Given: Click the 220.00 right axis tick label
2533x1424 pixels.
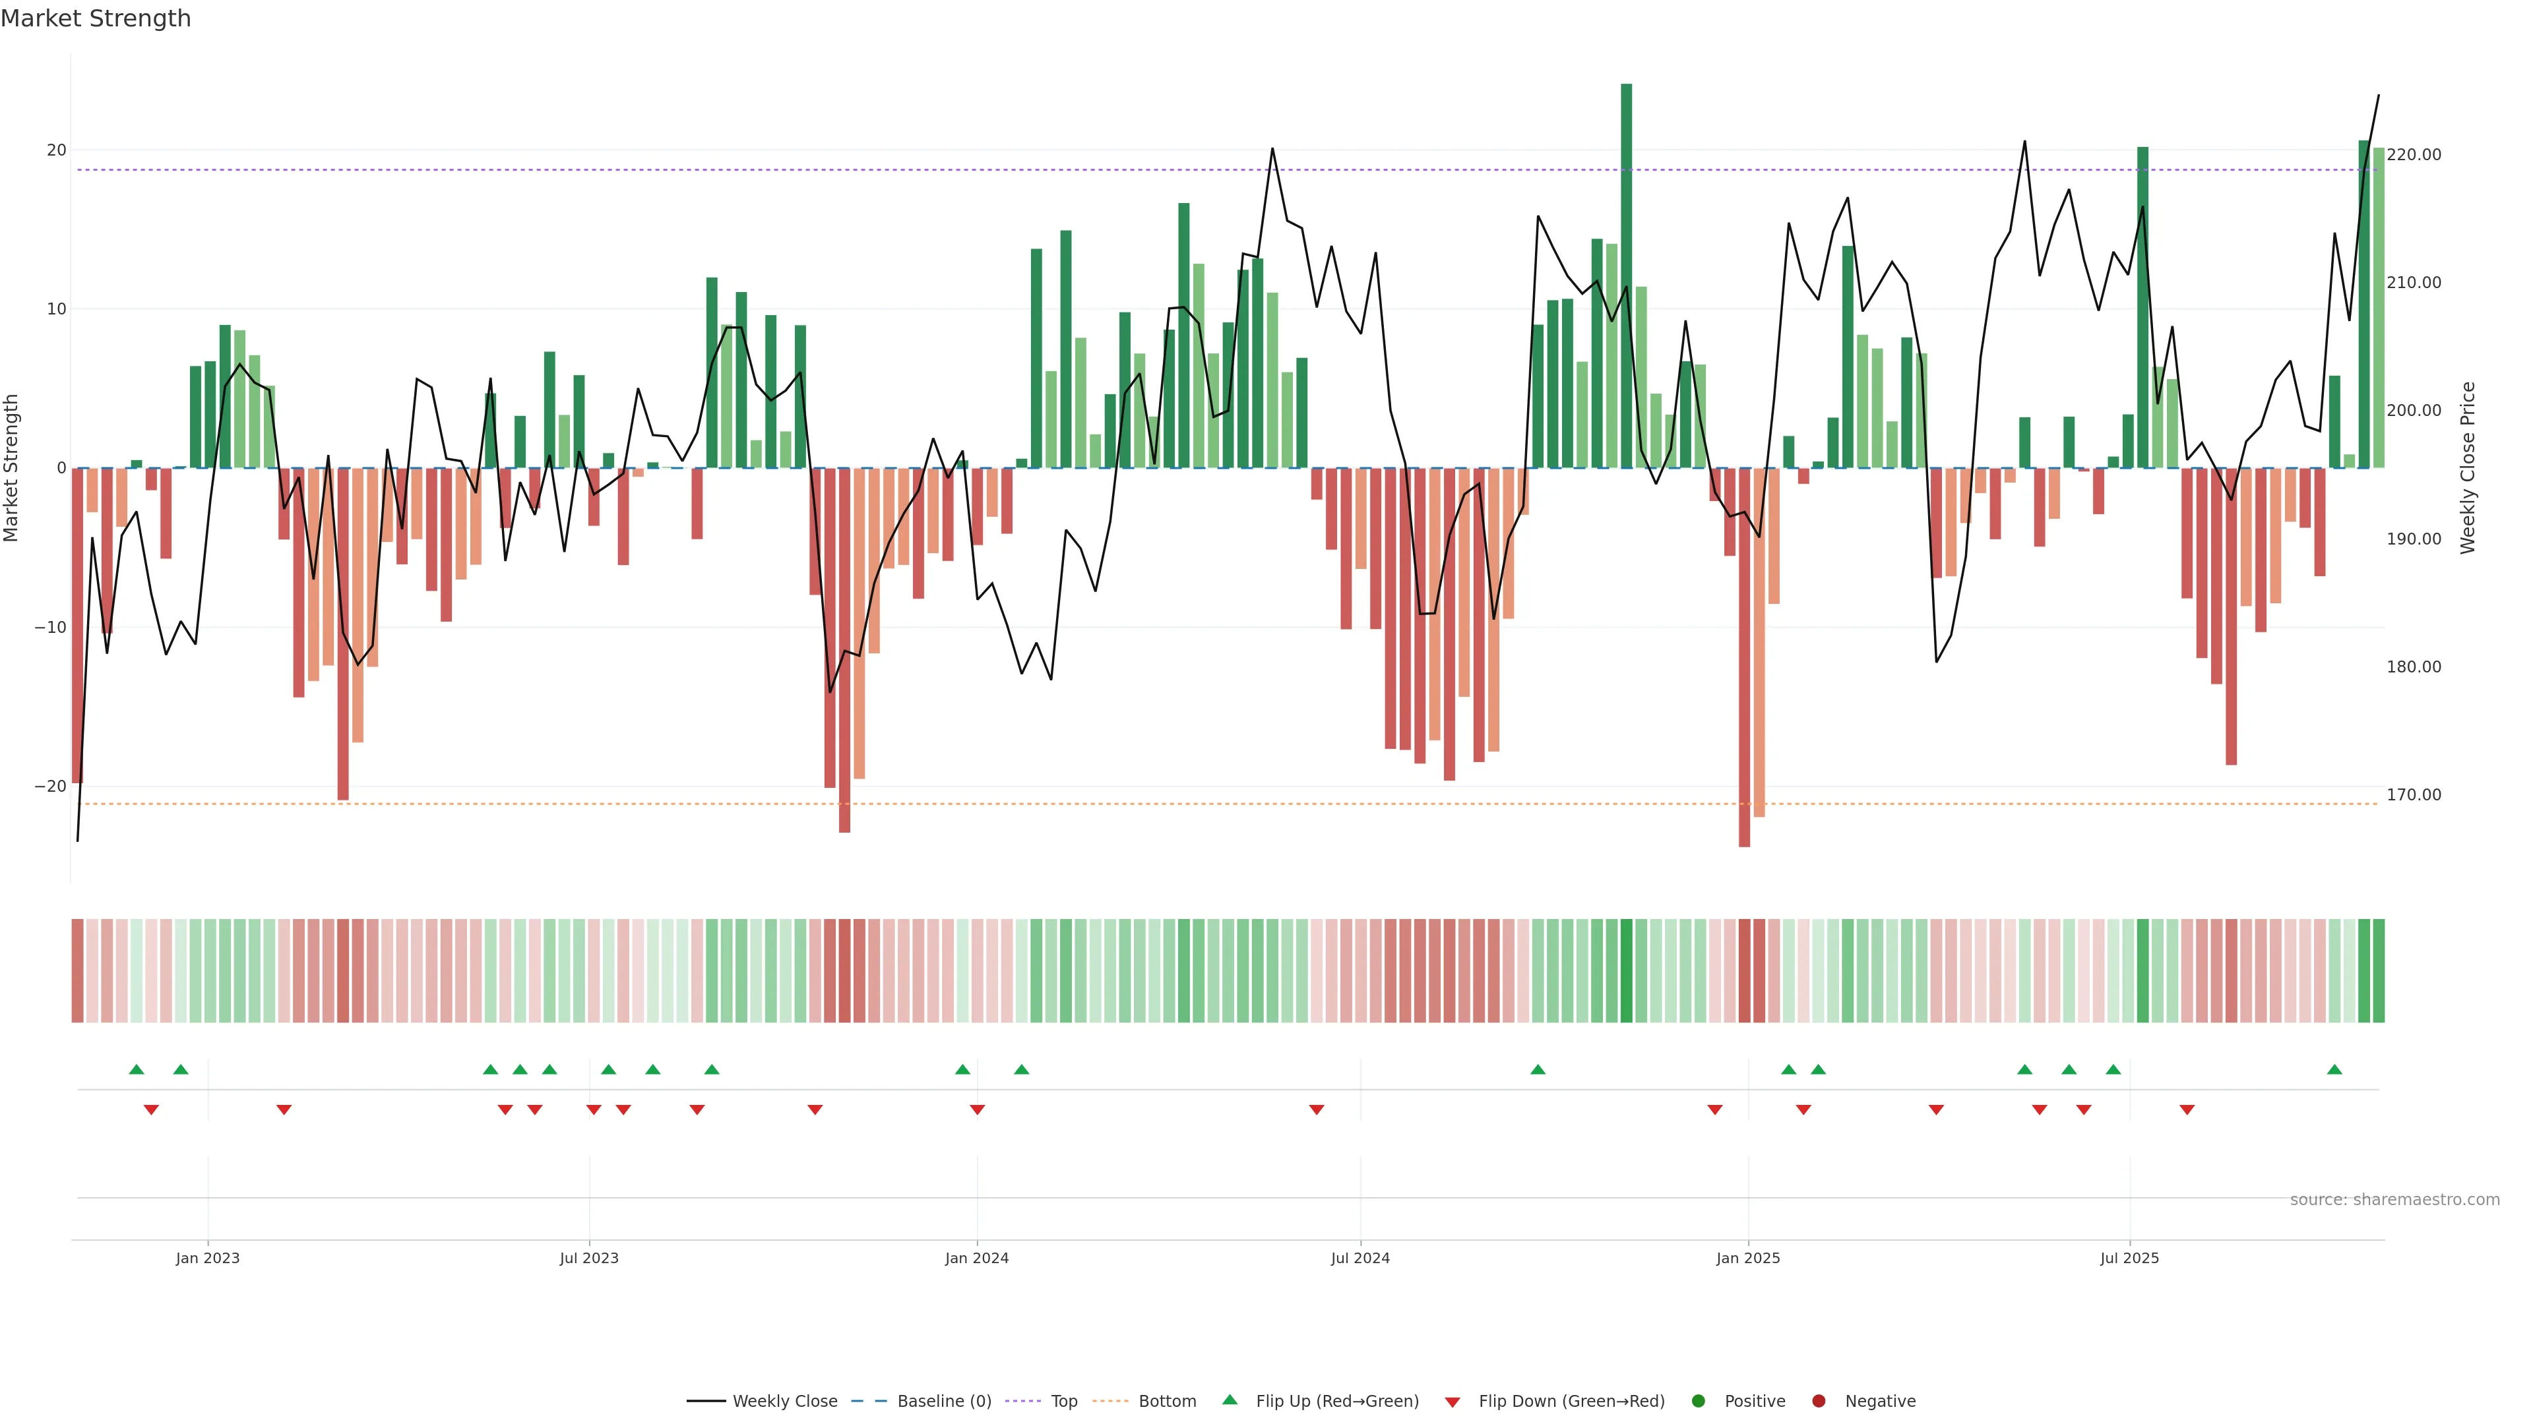Looking at the screenshot, I should tap(2413, 154).
